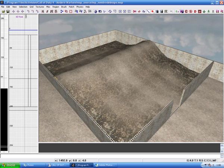Toggle the circled E filter button
Screen dimensions: 224x168
tap(186, 12)
